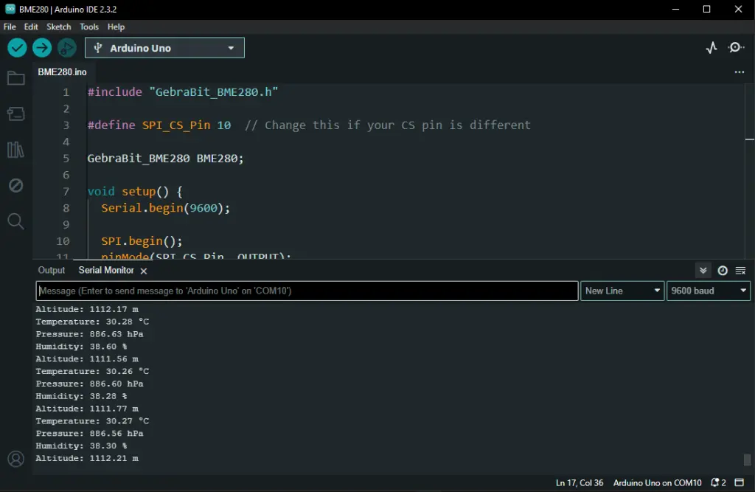Close the Serial Monitor tab
The height and width of the screenshot is (492, 755).
click(144, 271)
